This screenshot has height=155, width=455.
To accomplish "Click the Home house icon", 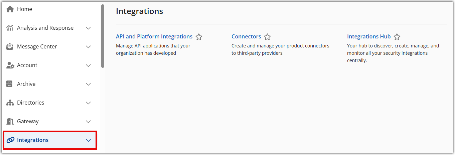I will point(10,9).
